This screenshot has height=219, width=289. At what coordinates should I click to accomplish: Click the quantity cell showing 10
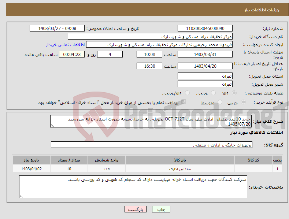point(69,169)
